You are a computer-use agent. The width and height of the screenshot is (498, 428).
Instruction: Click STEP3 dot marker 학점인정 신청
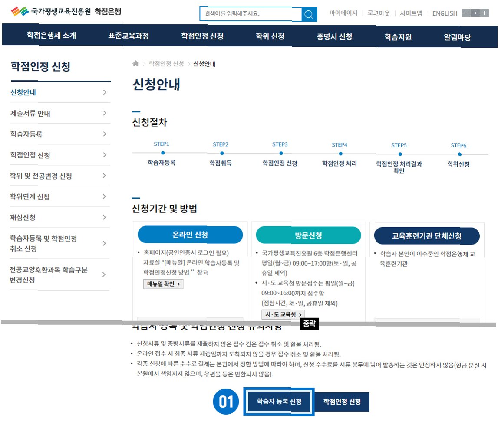click(281, 153)
